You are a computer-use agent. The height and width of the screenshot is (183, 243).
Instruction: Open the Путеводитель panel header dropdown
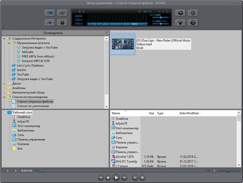[106, 33]
